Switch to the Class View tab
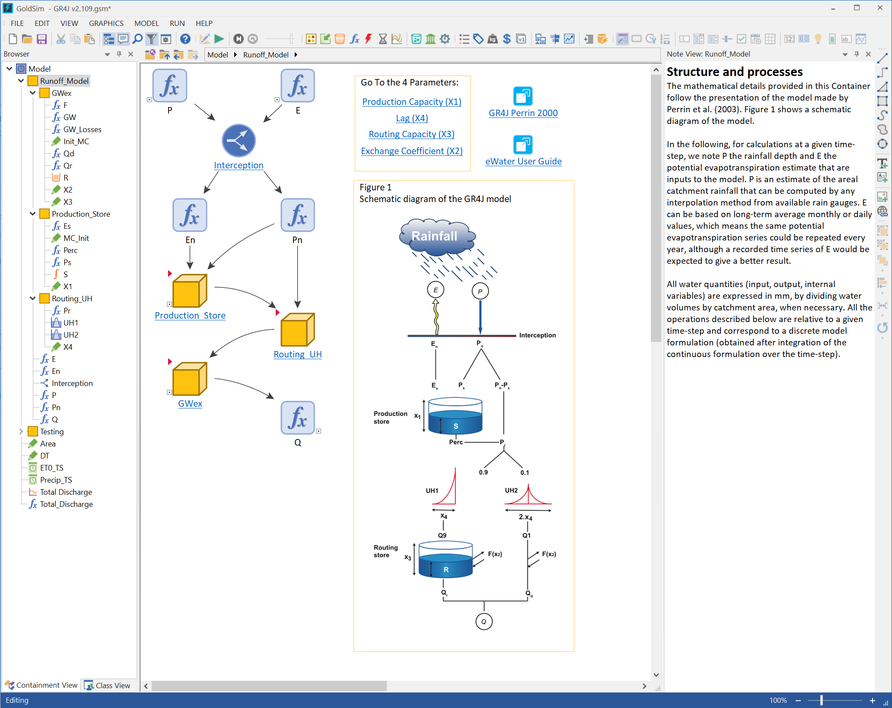Screen dimensions: 892x708 [x=108, y=686]
